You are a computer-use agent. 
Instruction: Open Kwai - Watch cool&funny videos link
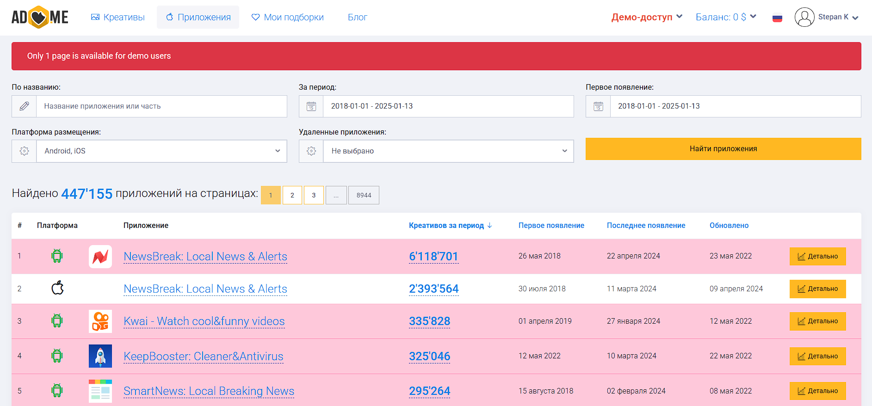(x=204, y=321)
